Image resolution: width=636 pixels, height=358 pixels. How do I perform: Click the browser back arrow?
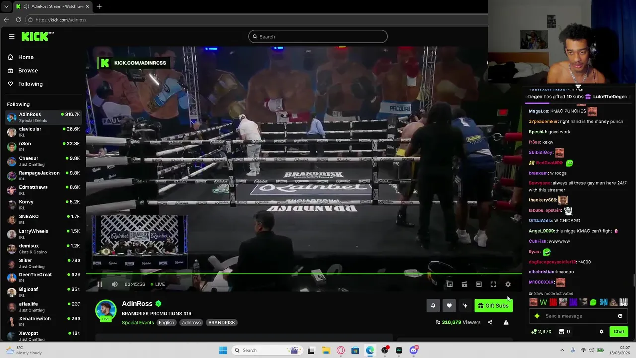pyautogui.click(x=6, y=20)
